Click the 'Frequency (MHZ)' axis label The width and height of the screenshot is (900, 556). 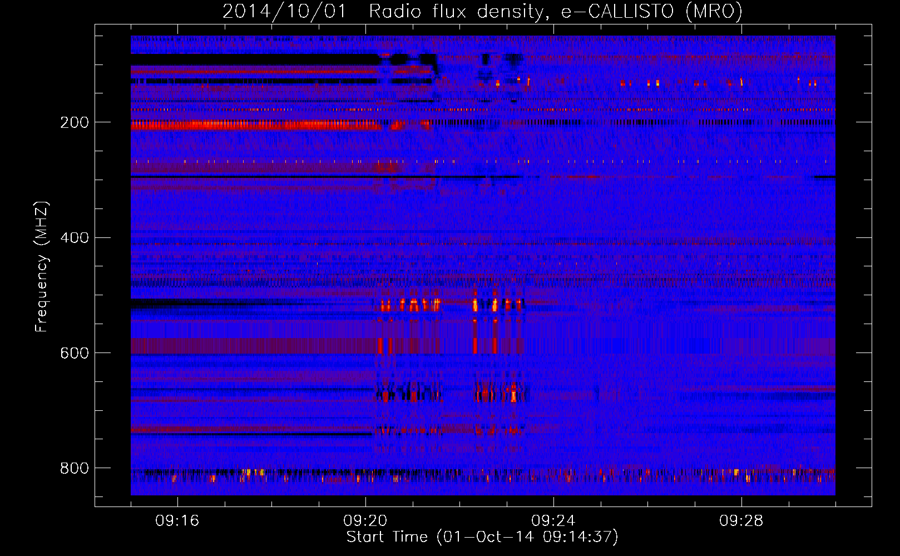41,266
